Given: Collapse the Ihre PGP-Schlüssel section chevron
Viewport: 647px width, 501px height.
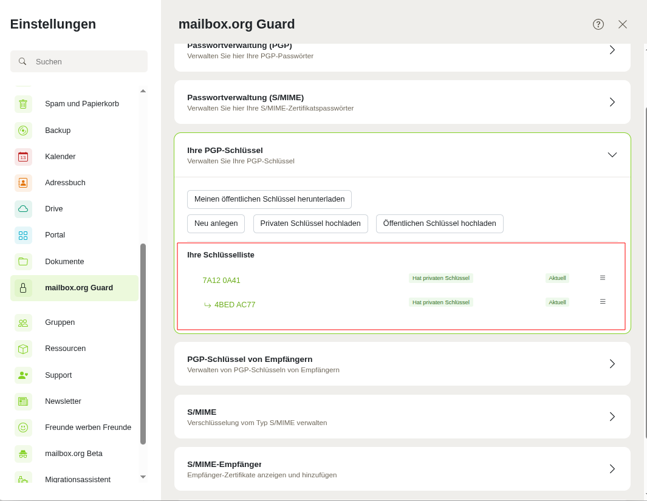Looking at the screenshot, I should pos(612,155).
